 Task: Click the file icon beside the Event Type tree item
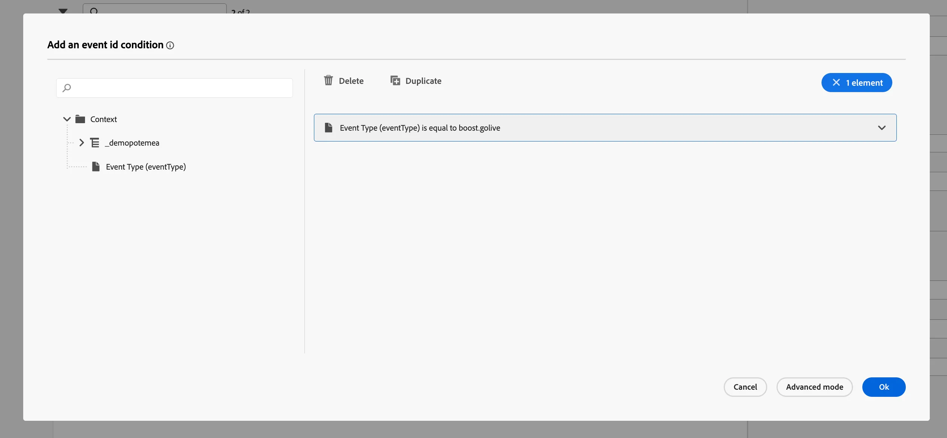(96, 167)
